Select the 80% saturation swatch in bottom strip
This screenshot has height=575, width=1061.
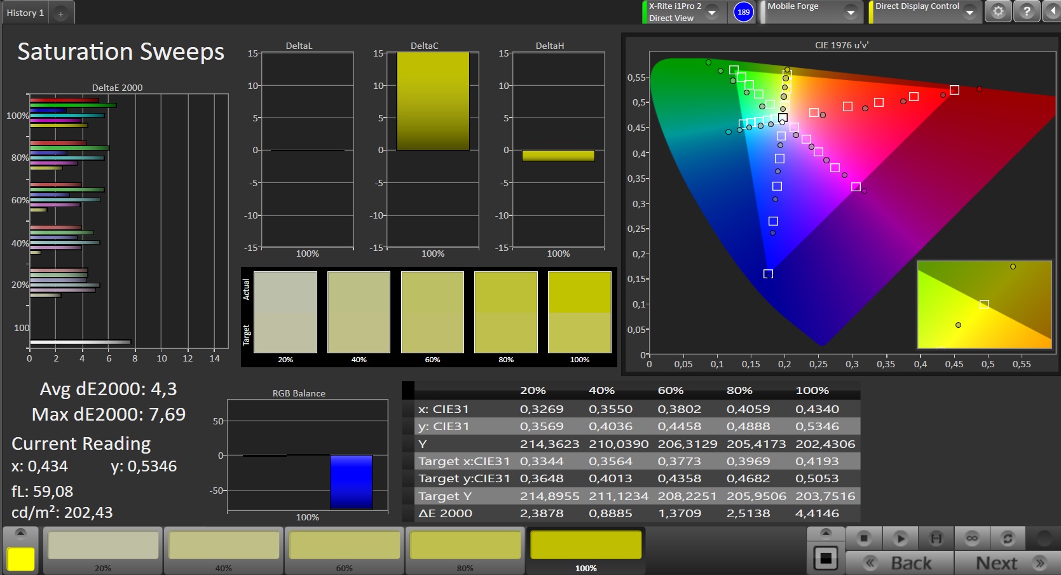(x=465, y=546)
